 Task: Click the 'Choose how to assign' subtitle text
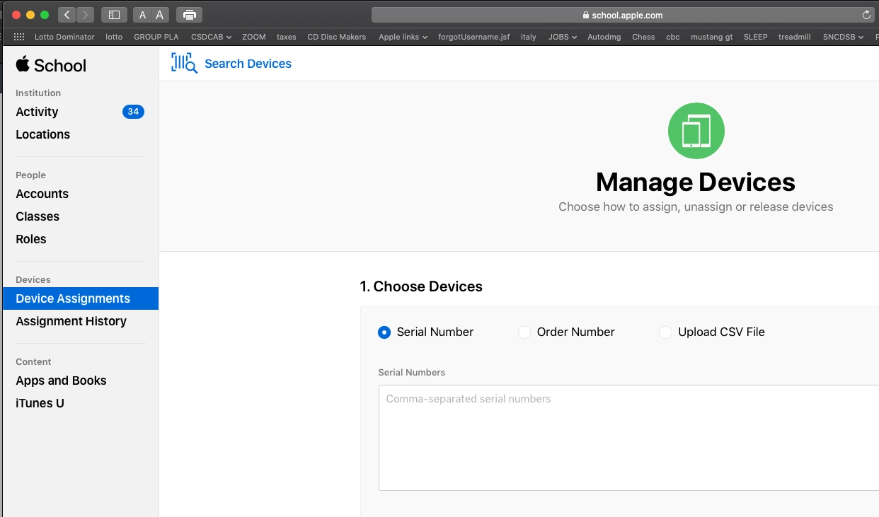click(696, 207)
